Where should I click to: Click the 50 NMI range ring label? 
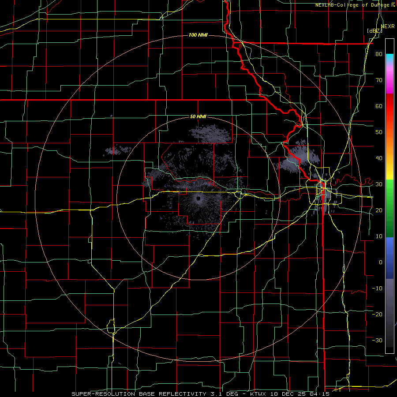coord(198,116)
